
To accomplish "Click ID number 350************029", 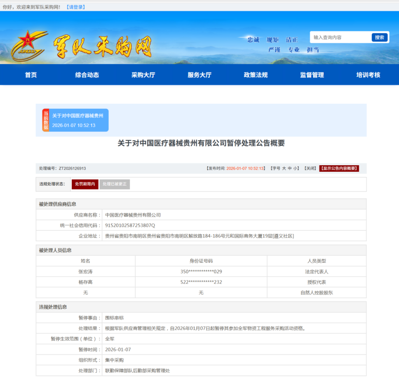I will click(x=201, y=271).
